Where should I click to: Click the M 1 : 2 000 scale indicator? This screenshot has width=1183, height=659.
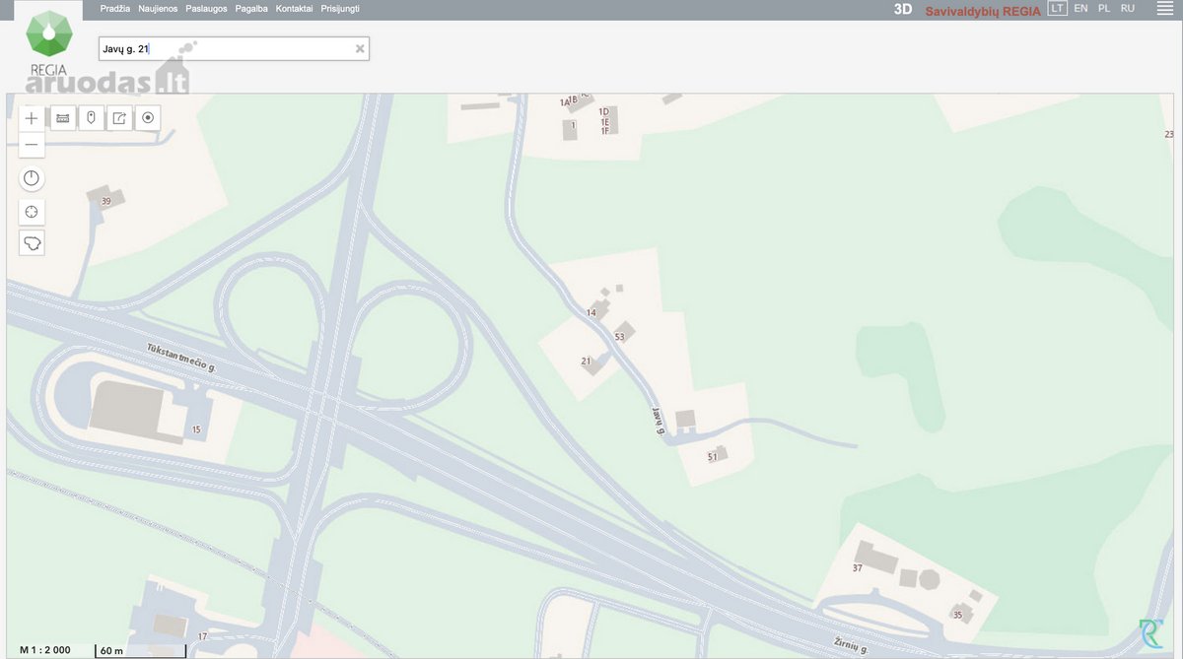click(x=44, y=650)
